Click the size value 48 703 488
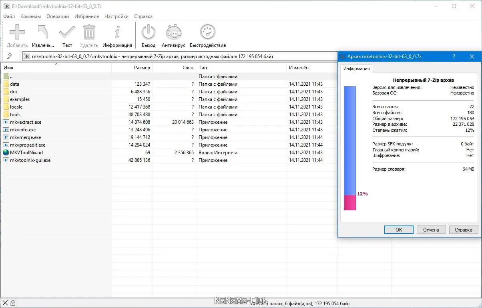Screen dimensions: 482x308 coord(139,115)
